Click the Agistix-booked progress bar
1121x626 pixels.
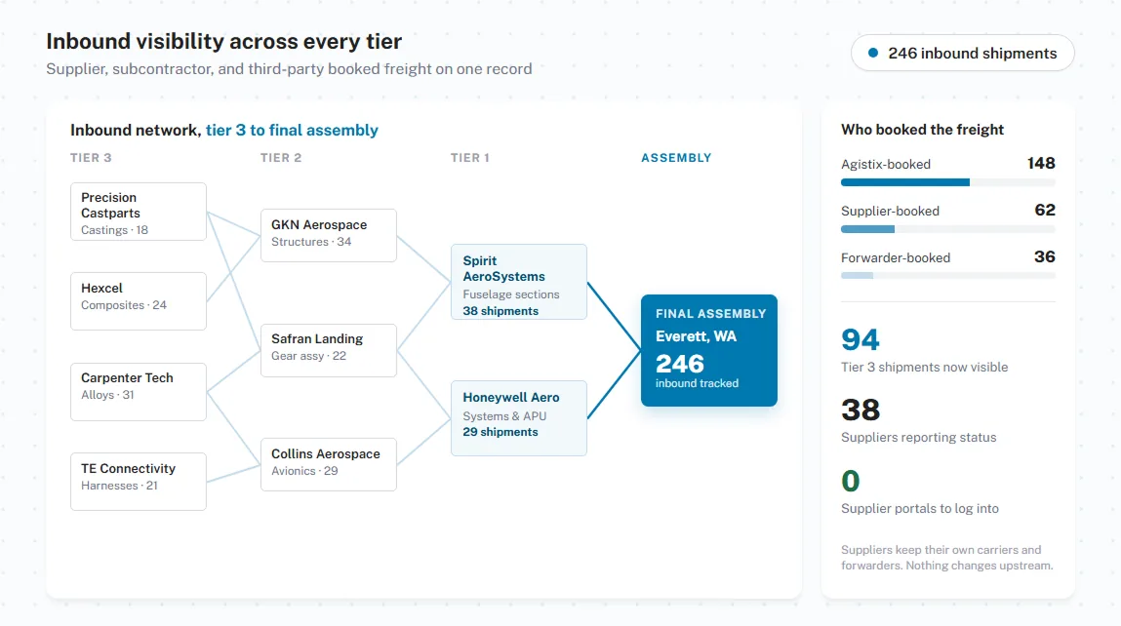[x=948, y=182]
